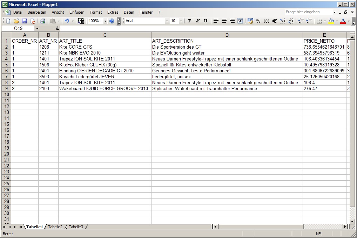Open the fill color dropdown arrow

pyautogui.click(x=337, y=21)
